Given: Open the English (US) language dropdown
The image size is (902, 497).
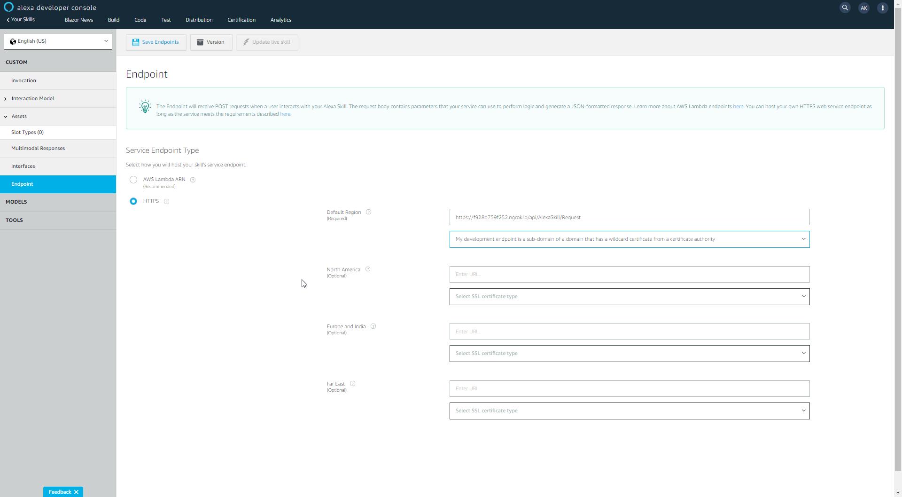Looking at the screenshot, I should [x=58, y=41].
